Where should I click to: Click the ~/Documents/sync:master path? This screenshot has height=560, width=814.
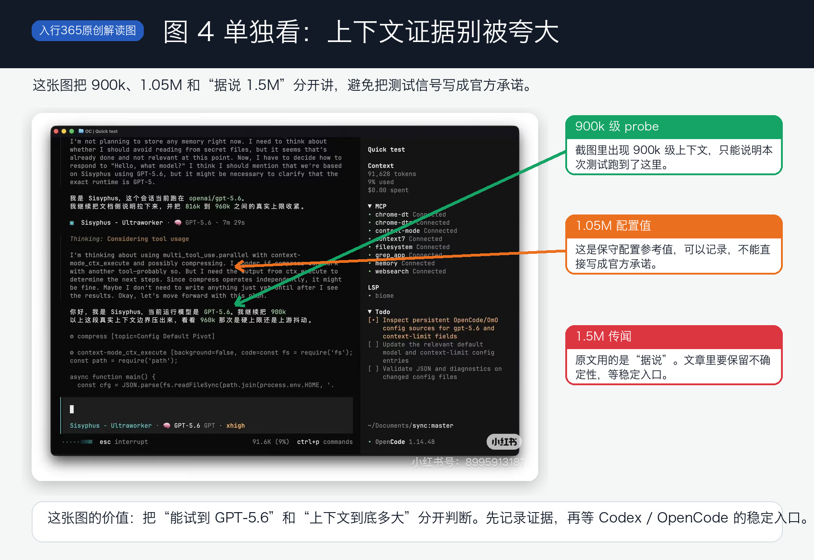pyautogui.click(x=411, y=425)
